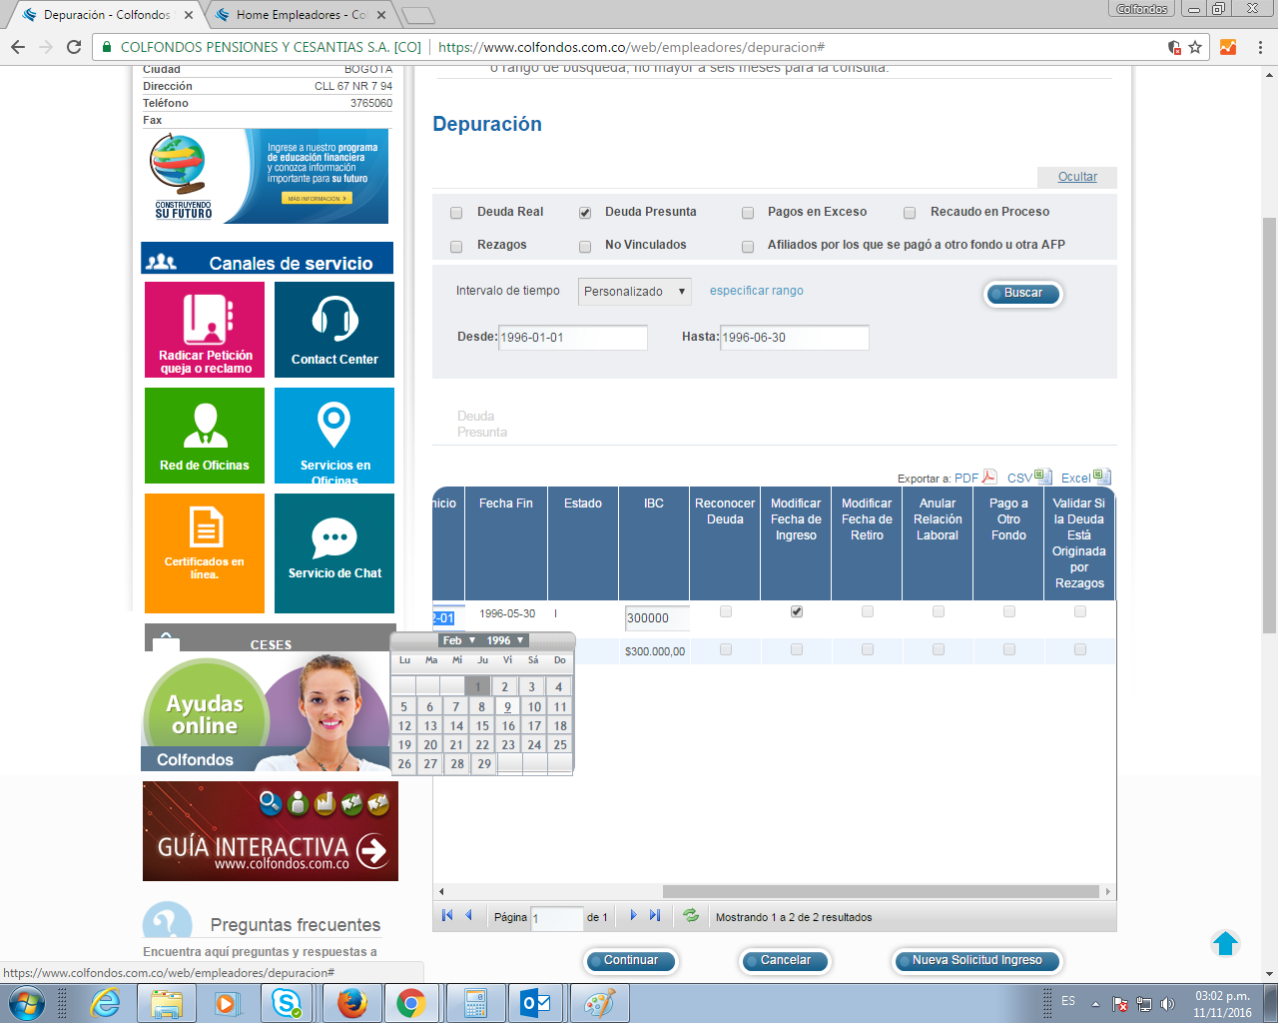Open the calendar month dropdown showing Feb
Screen dimensions: 1278x1023
[x=458, y=640]
